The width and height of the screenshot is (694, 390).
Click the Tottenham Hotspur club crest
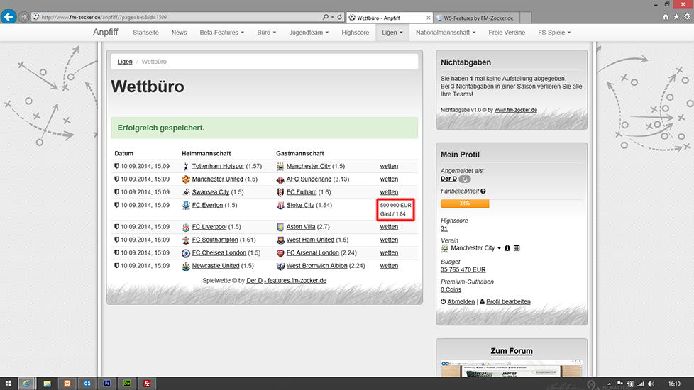[x=186, y=167]
